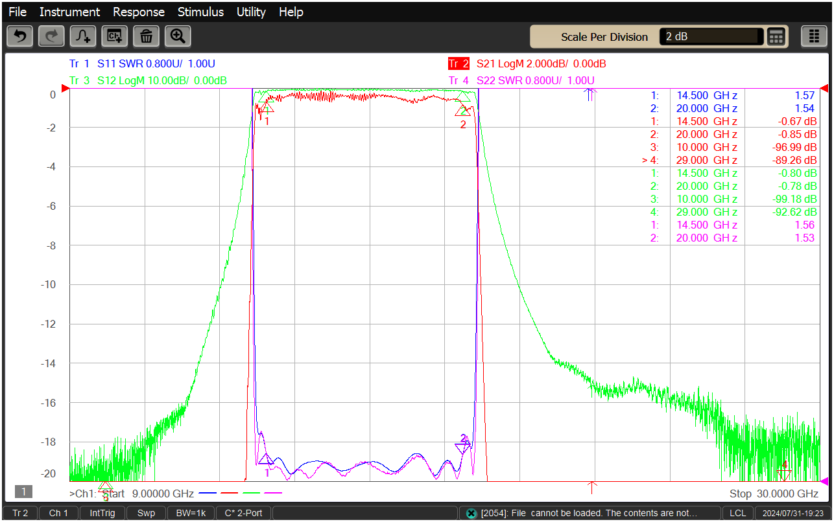Click the marker readout -96.99 dB
The width and height of the screenshot is (834, 522).
795,147
